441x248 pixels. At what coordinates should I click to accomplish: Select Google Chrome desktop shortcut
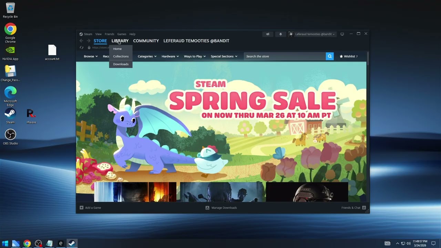point(10,33)
